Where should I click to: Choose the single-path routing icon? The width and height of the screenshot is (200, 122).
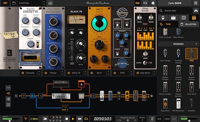click(x=8, y=88)
